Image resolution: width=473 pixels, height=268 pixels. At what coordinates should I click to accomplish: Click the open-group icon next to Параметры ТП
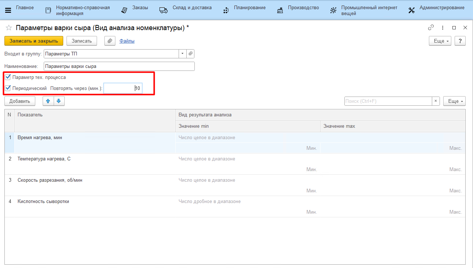pyautogui.click(x=190, y=54)
